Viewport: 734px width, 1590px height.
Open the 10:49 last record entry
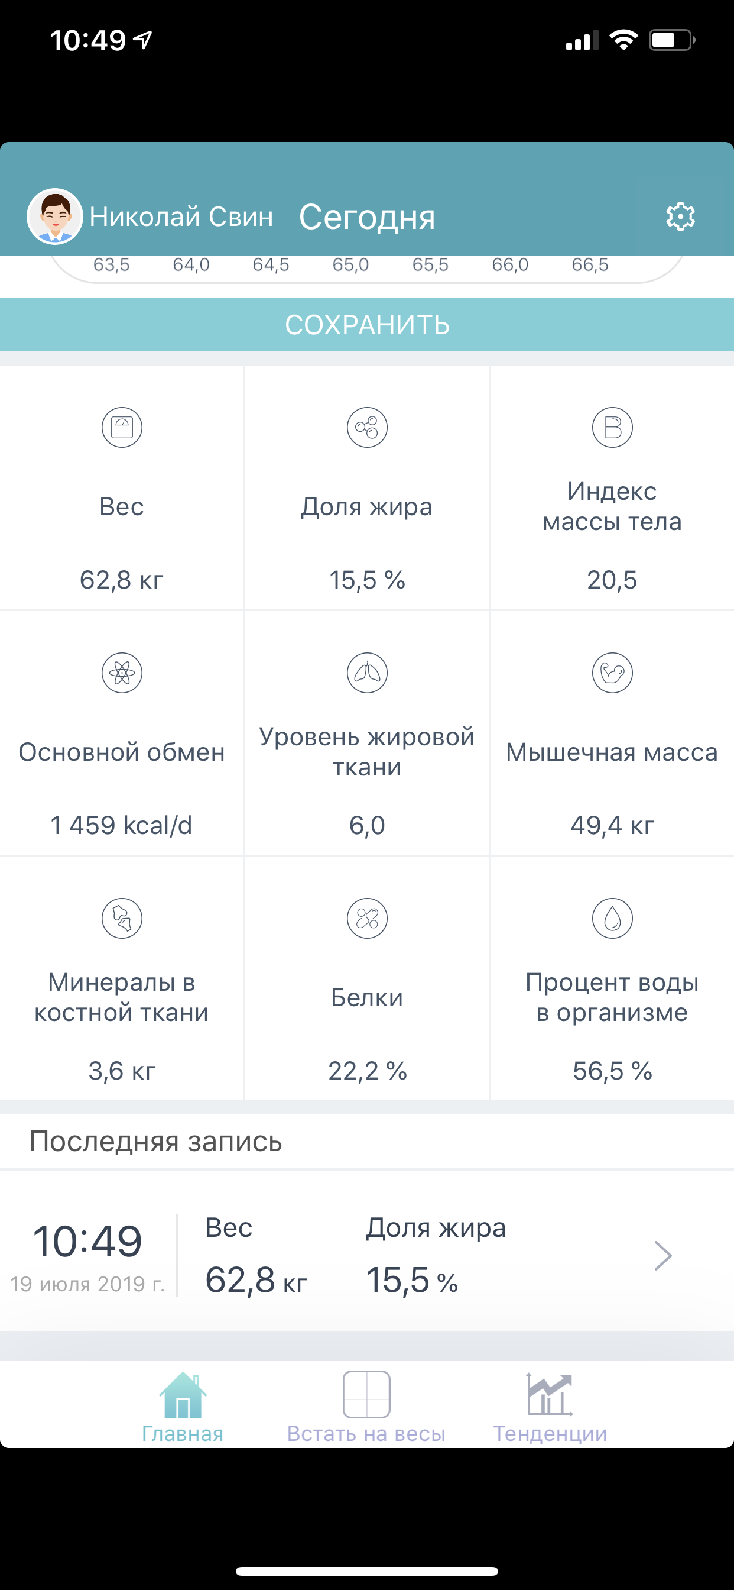tap(87, 1254)
